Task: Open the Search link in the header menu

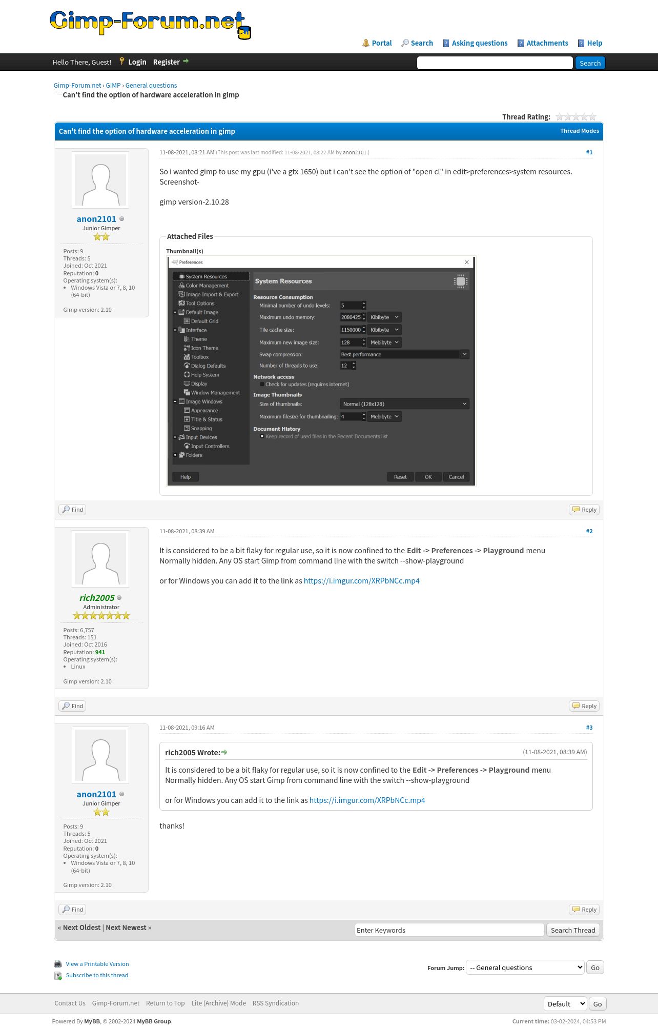Action: [421, 43]
